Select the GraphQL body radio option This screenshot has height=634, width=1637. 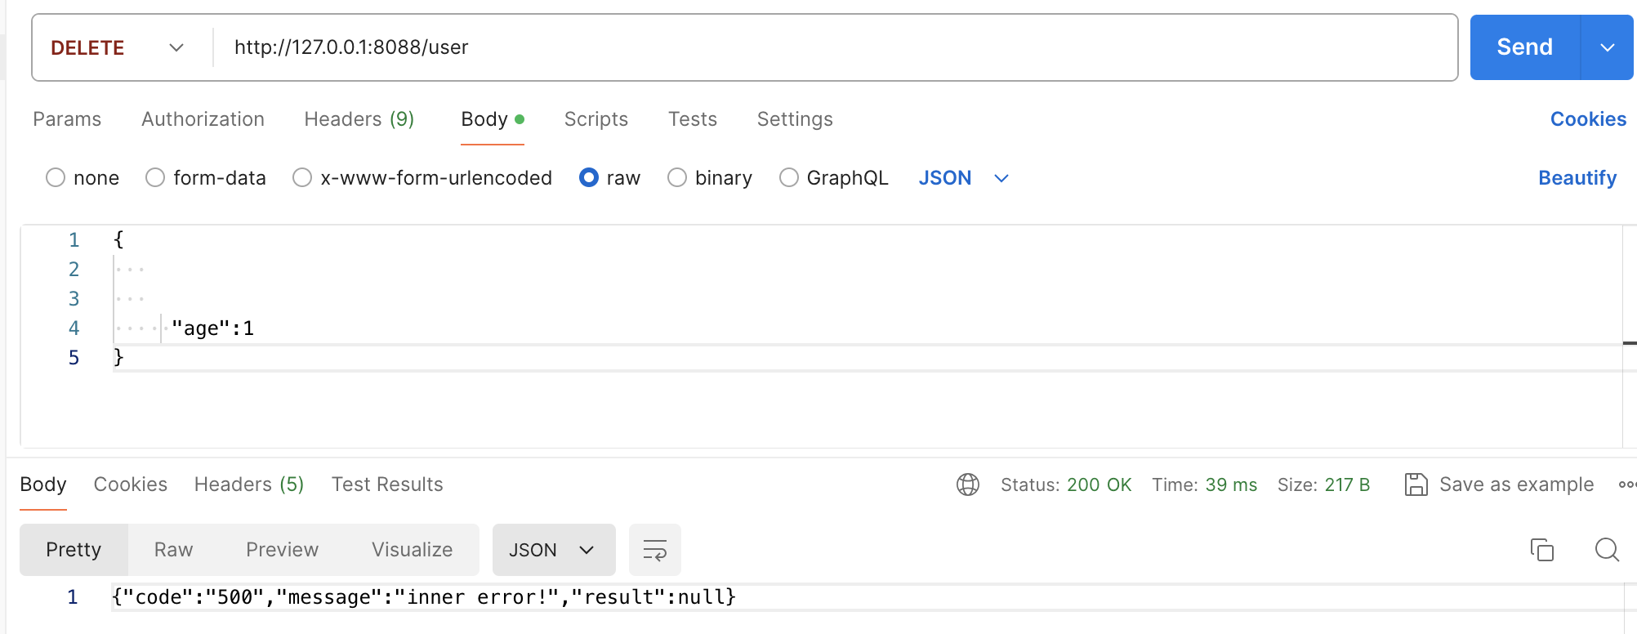(789, 178)
